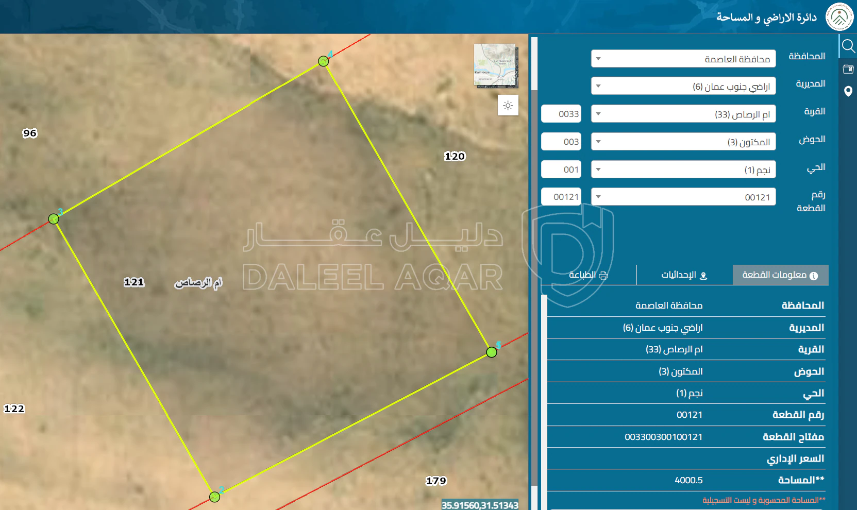Switch to the الإحداثيات coordinates tab
Screen dimensions: 857x510
[x=684, y=275]
